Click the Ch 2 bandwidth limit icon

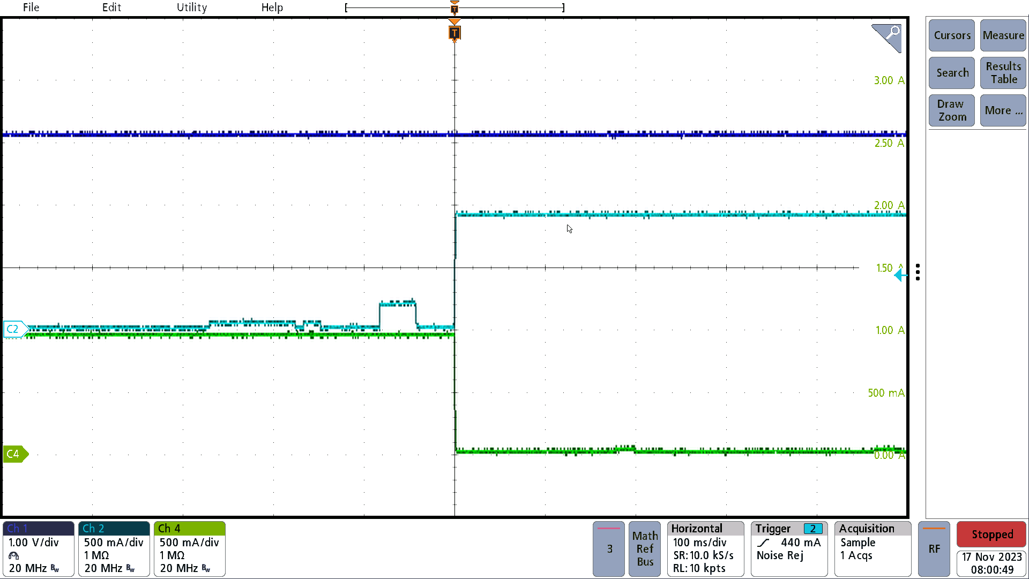pos(131,569)
